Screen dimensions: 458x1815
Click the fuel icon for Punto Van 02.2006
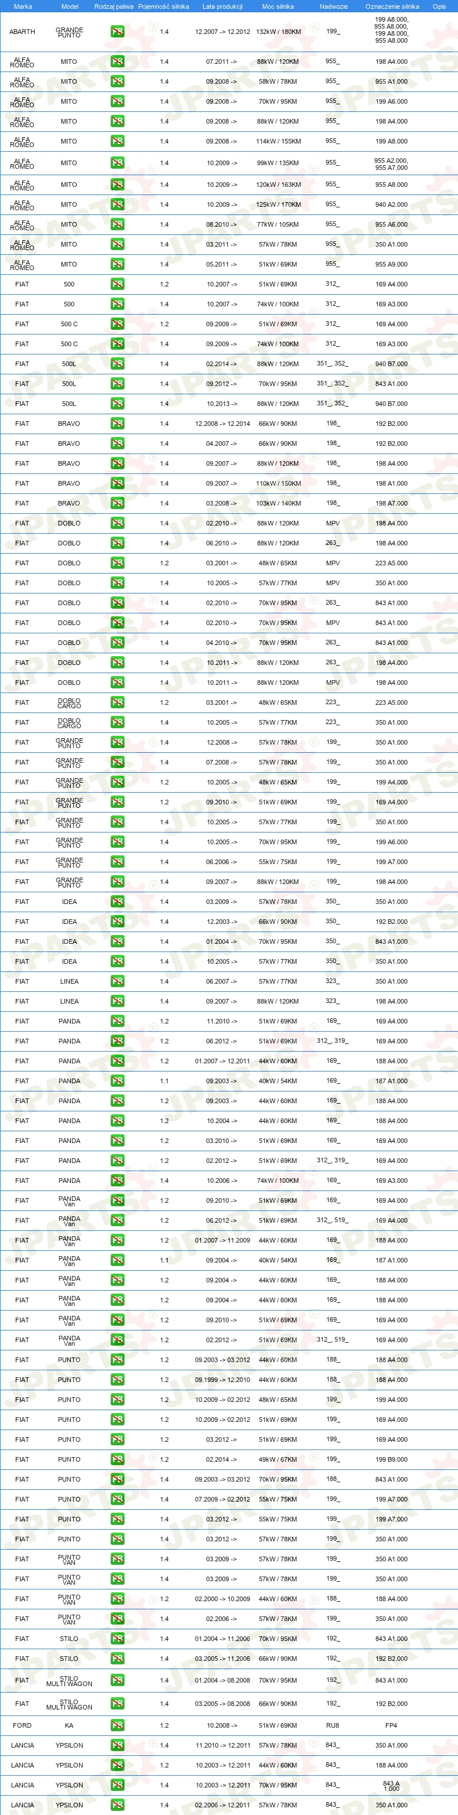point(117,1618)
